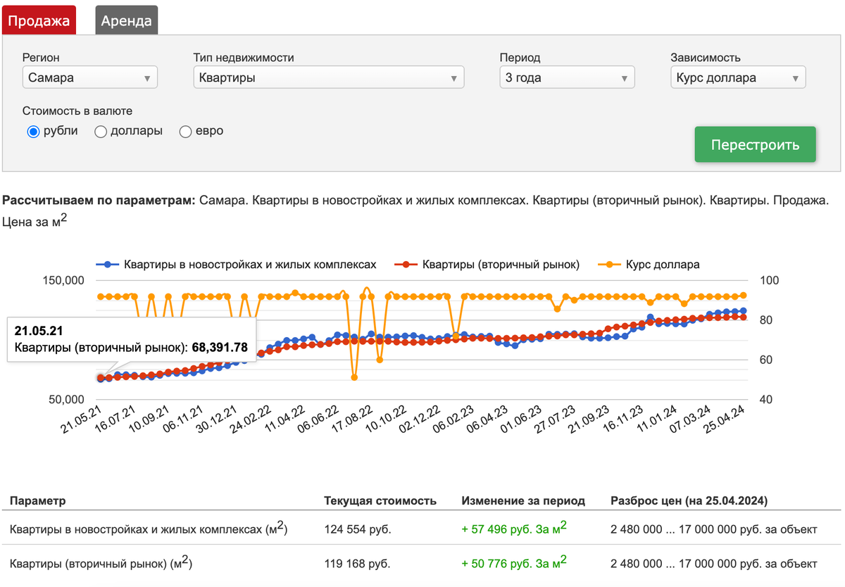Image resolution: width=845 pixels, height=587 pixels.
Task: Open the Период dropdown set to 3 года
Action: click(x=567, y=77)
